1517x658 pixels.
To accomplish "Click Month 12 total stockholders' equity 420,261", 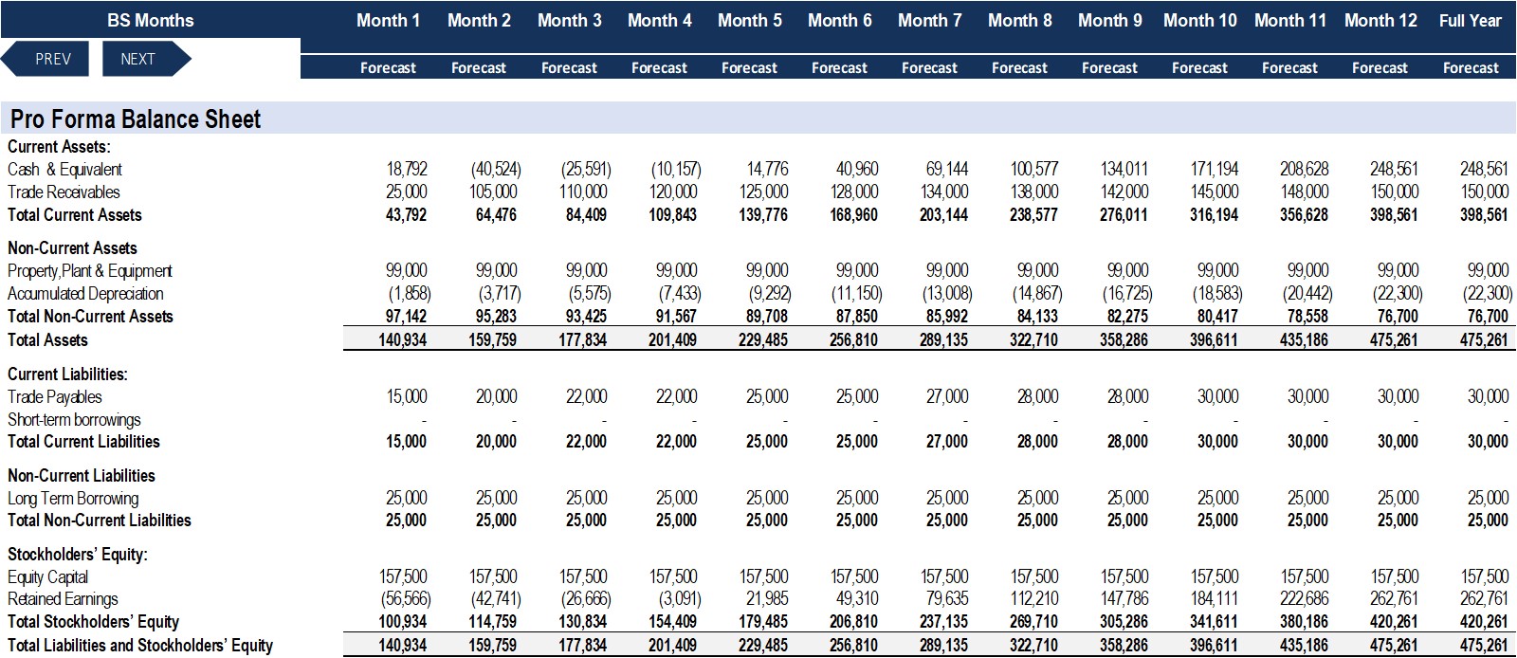I will (x=1395, y=622).
